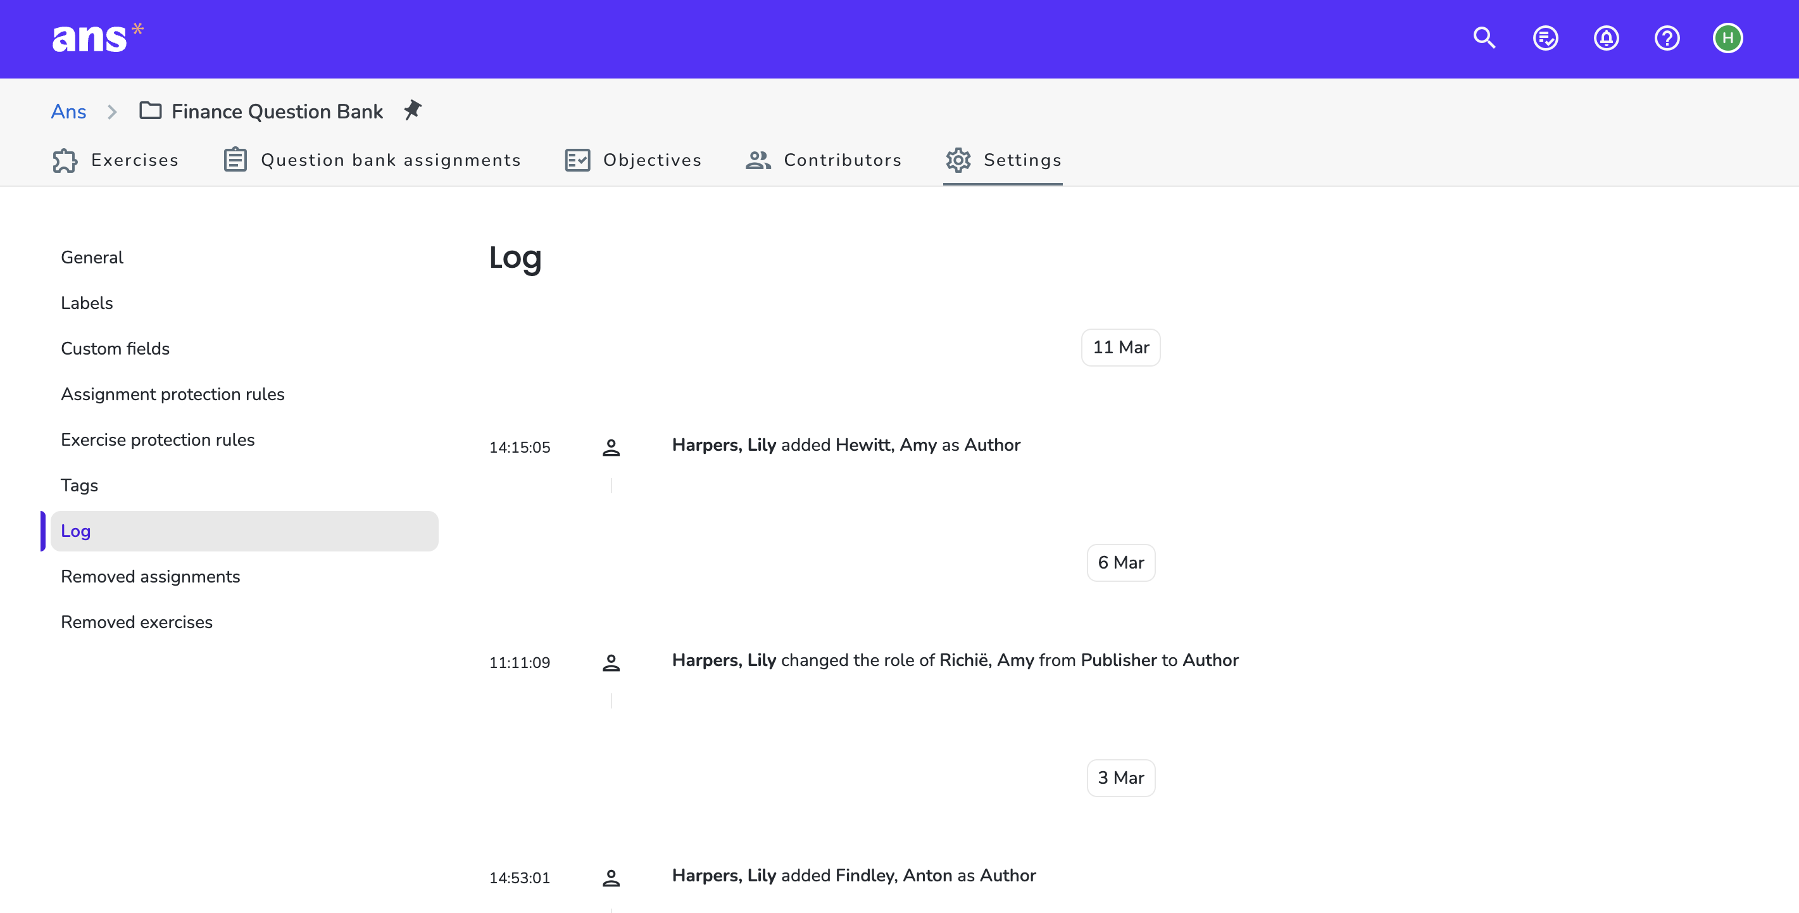1799x913 pixels.
Task: Open the search magnifier icon
Action: (1484, 38)
